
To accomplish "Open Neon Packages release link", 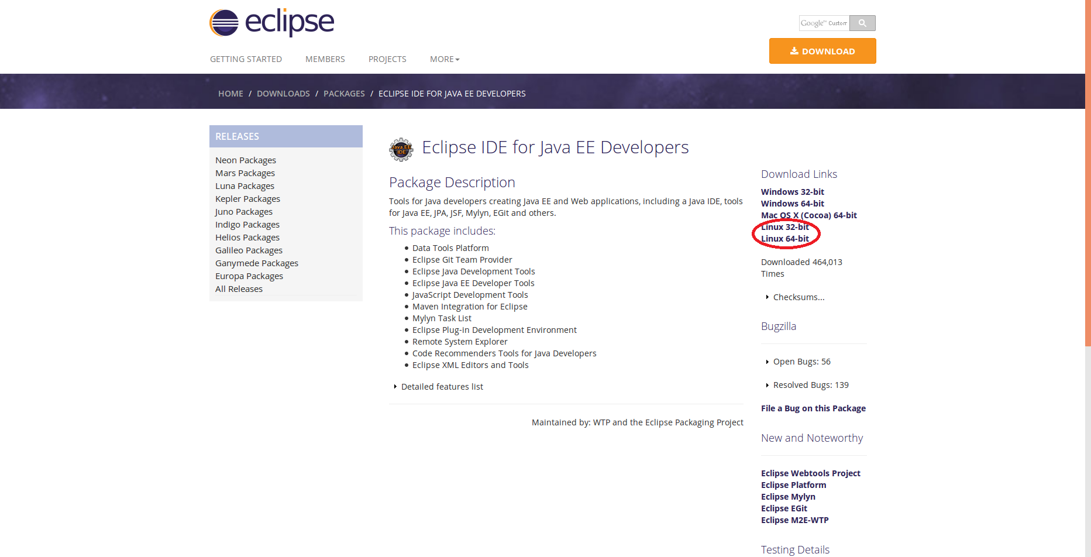I will click(x=246, y=160).
